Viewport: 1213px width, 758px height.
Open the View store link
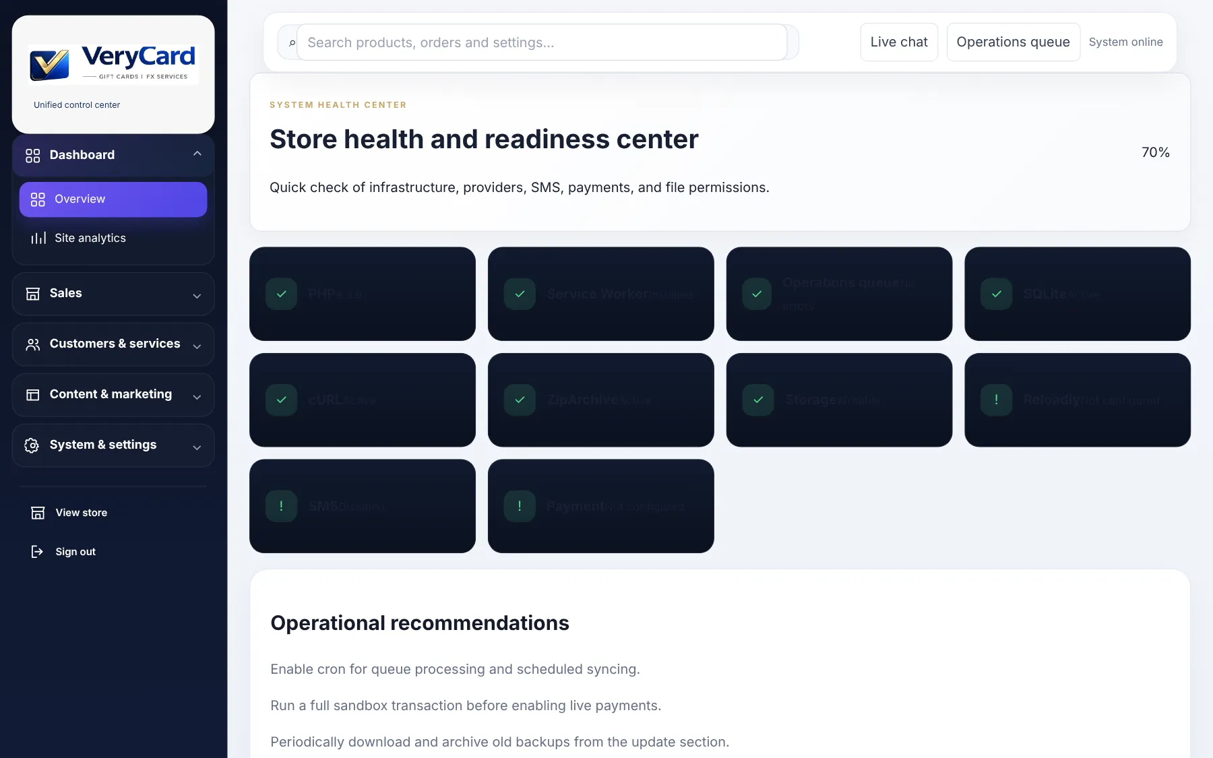(113, 513)
